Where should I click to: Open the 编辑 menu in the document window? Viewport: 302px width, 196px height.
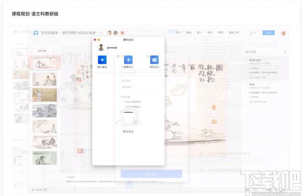point(189,32)
